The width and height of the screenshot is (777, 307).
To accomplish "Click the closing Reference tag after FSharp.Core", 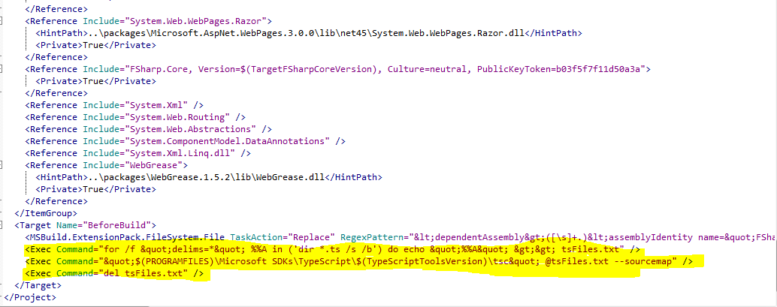I will pyautogui.click(x=56, y=93).
